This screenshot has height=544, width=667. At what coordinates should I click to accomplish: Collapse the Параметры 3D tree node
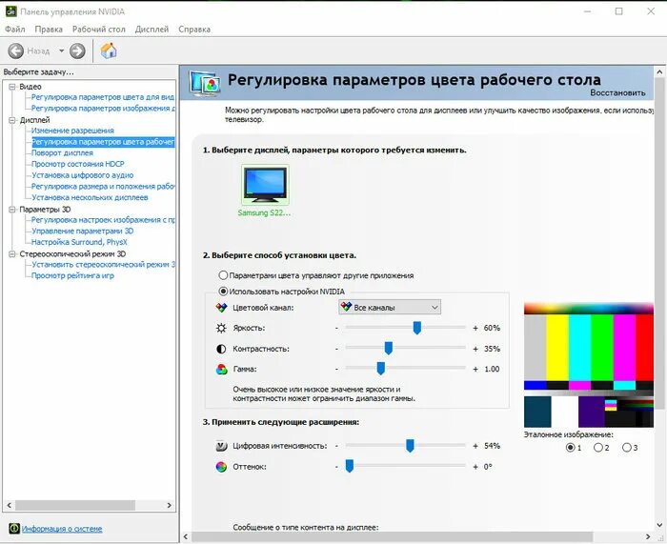pyautogui.click(x=11, y=210)
